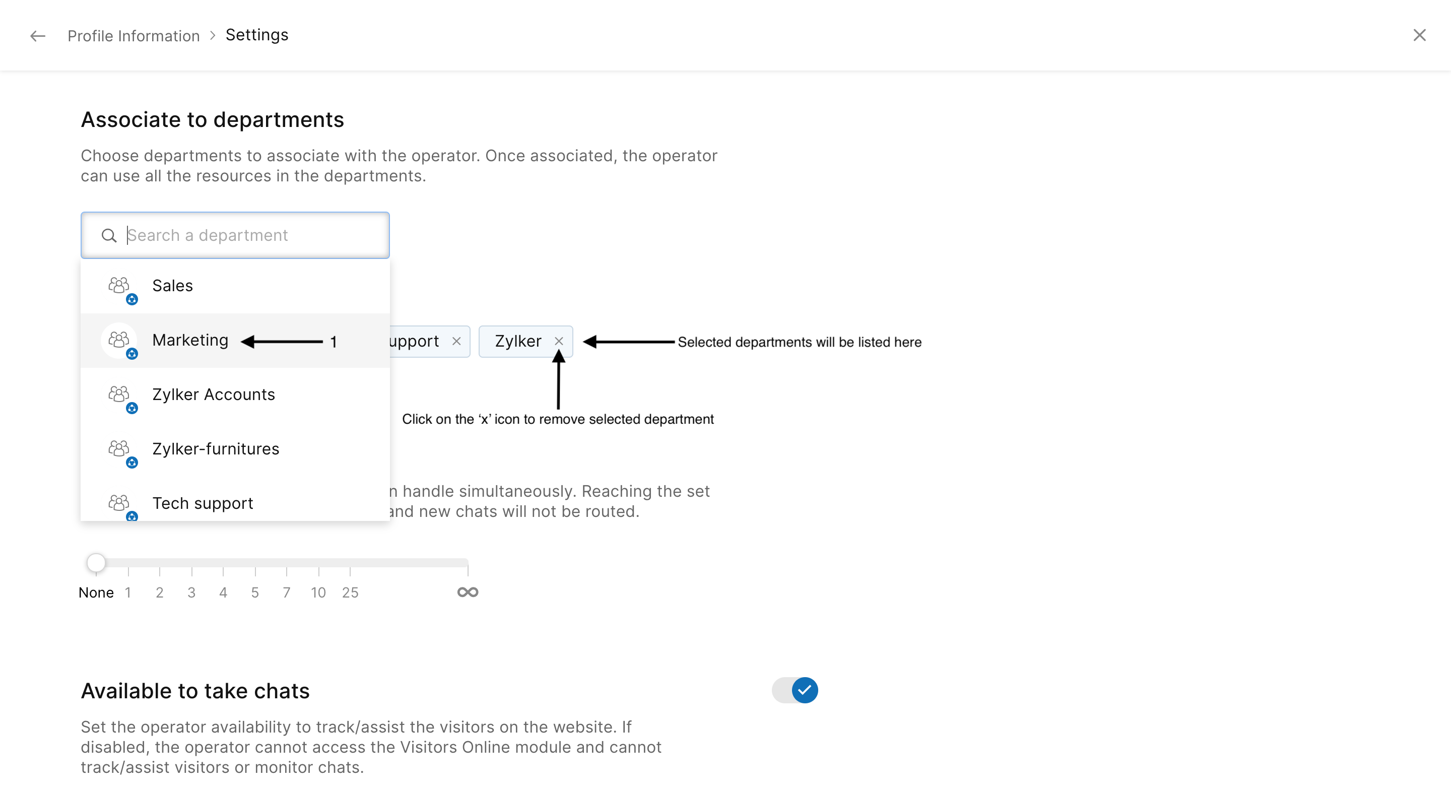Viewport: 1451px width, 791px height.
Task: Close the Settings panel
Action: [x=1419, y=35]
